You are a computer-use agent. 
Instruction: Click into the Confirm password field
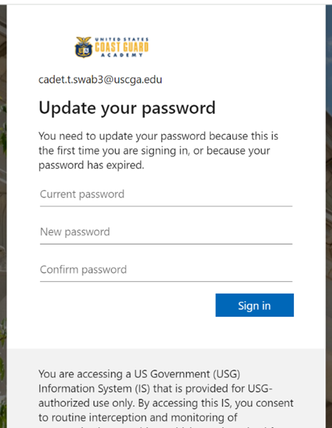point(166,270)
